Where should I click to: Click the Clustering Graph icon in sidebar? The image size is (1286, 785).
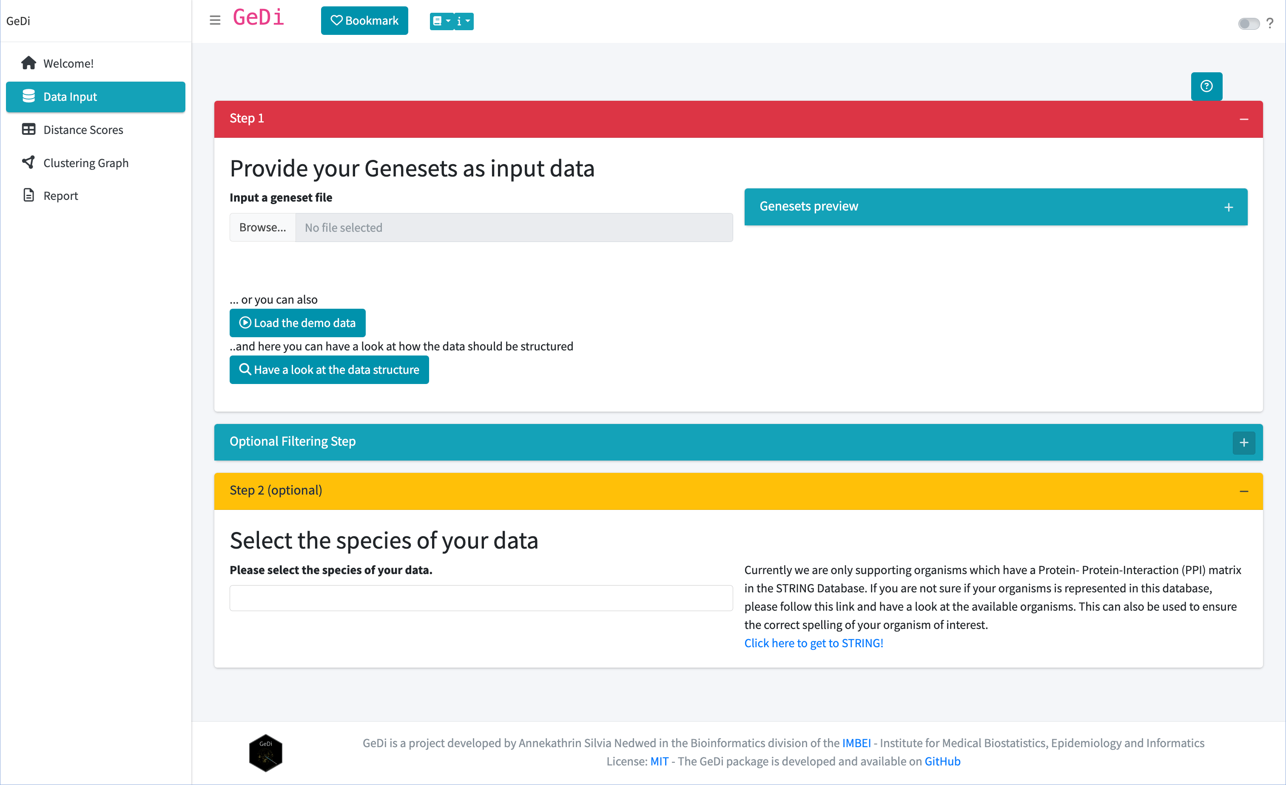pos(28,162)
